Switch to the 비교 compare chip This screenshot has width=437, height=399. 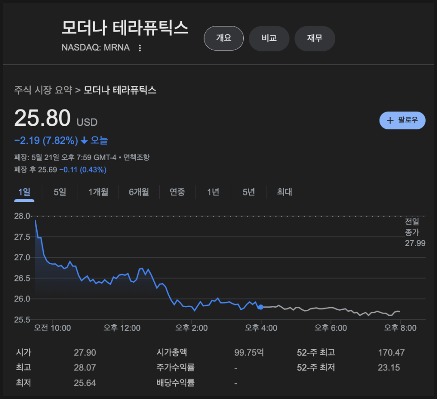tap(269, 38)
